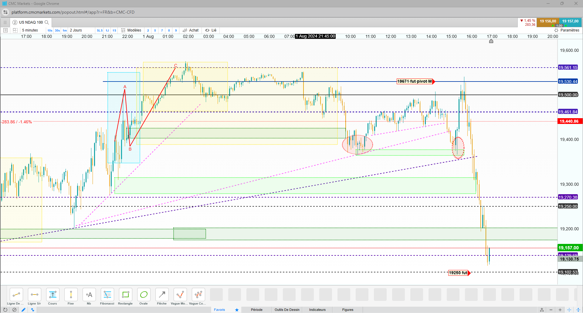The height and width of the screenshot is (313, 583).
Task: Select the Vague Mo... wave tool
Action: coord(180,297)
